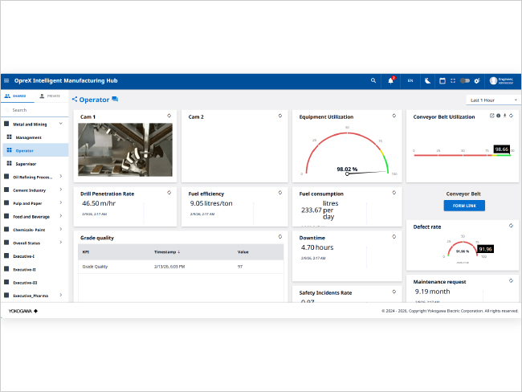Screen dimensions: 522x392
Task: Click the Equipment Utilization gauge needle
Action: coord(366,173)
